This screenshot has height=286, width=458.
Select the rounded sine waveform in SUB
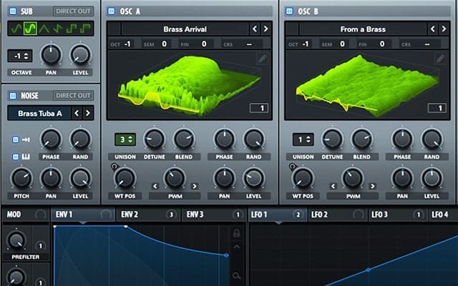[x=30, y=29]
